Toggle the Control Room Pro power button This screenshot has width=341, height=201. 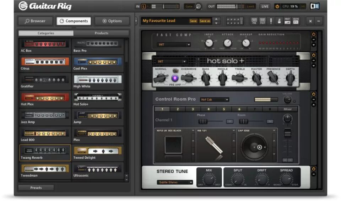point(314,94)
